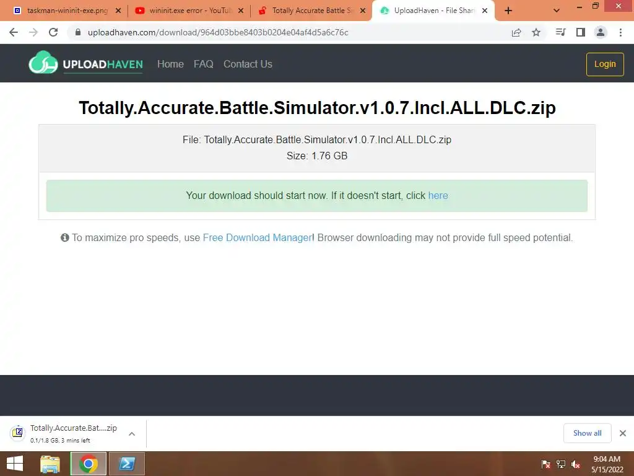Open the Contact Us nav link

coord(248,64)
